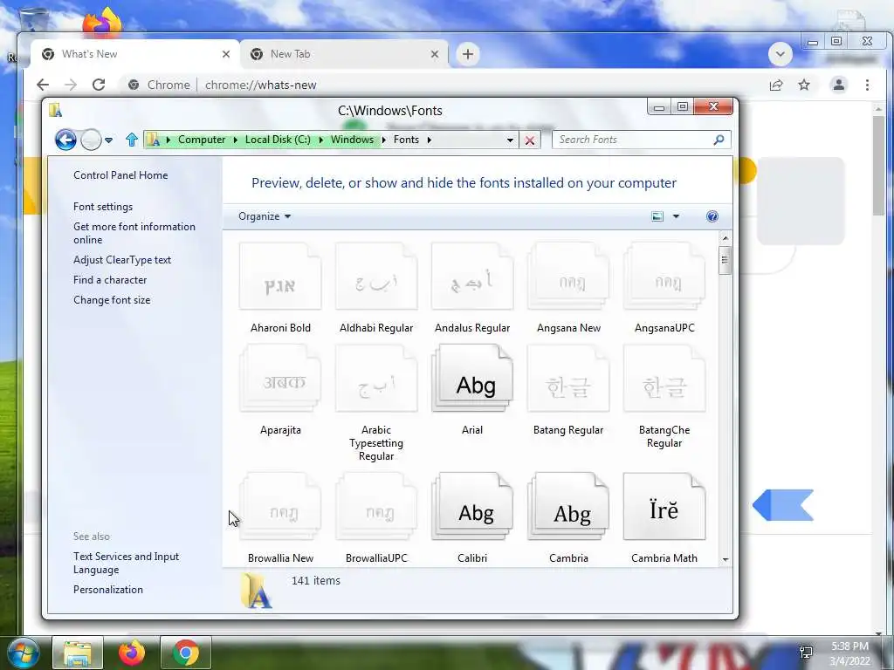Select the Aldhabi Regular font icon

tap(376, 277)
